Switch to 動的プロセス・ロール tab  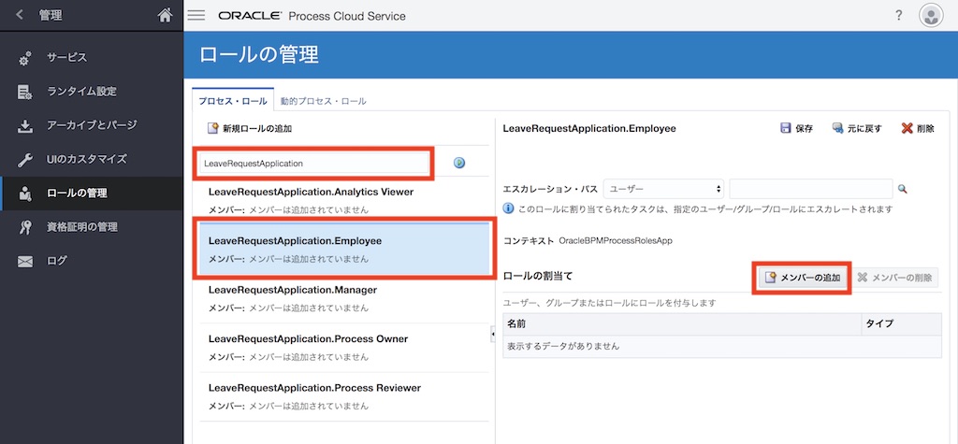323,101
